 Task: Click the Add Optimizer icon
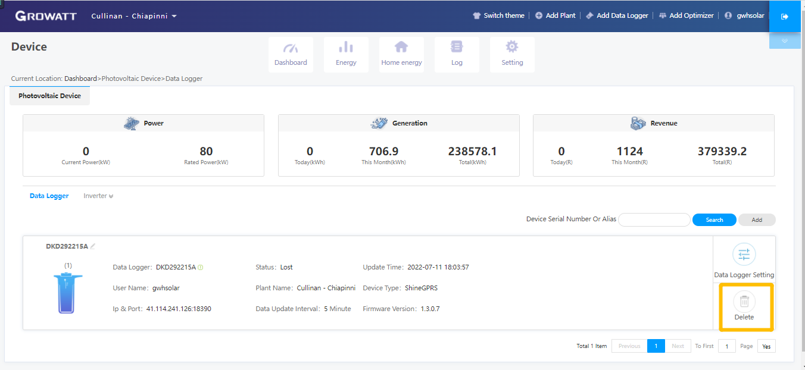pos(663,15)
